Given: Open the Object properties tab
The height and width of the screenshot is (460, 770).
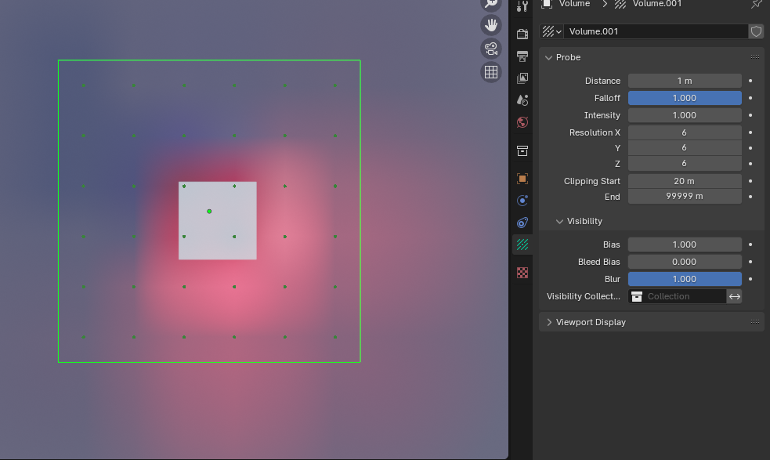Looking at the screenshot, I should (x=522, y=179).
